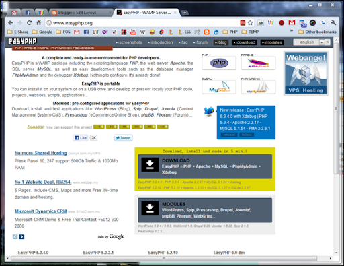The width and height of the screenshot is (344, 266).
Task: Open the ESS bookmark
Action: tap(185, 32)
